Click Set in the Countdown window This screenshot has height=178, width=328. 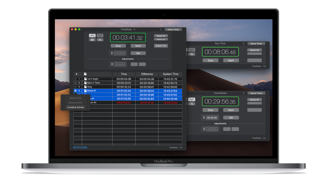coord(231,117)
